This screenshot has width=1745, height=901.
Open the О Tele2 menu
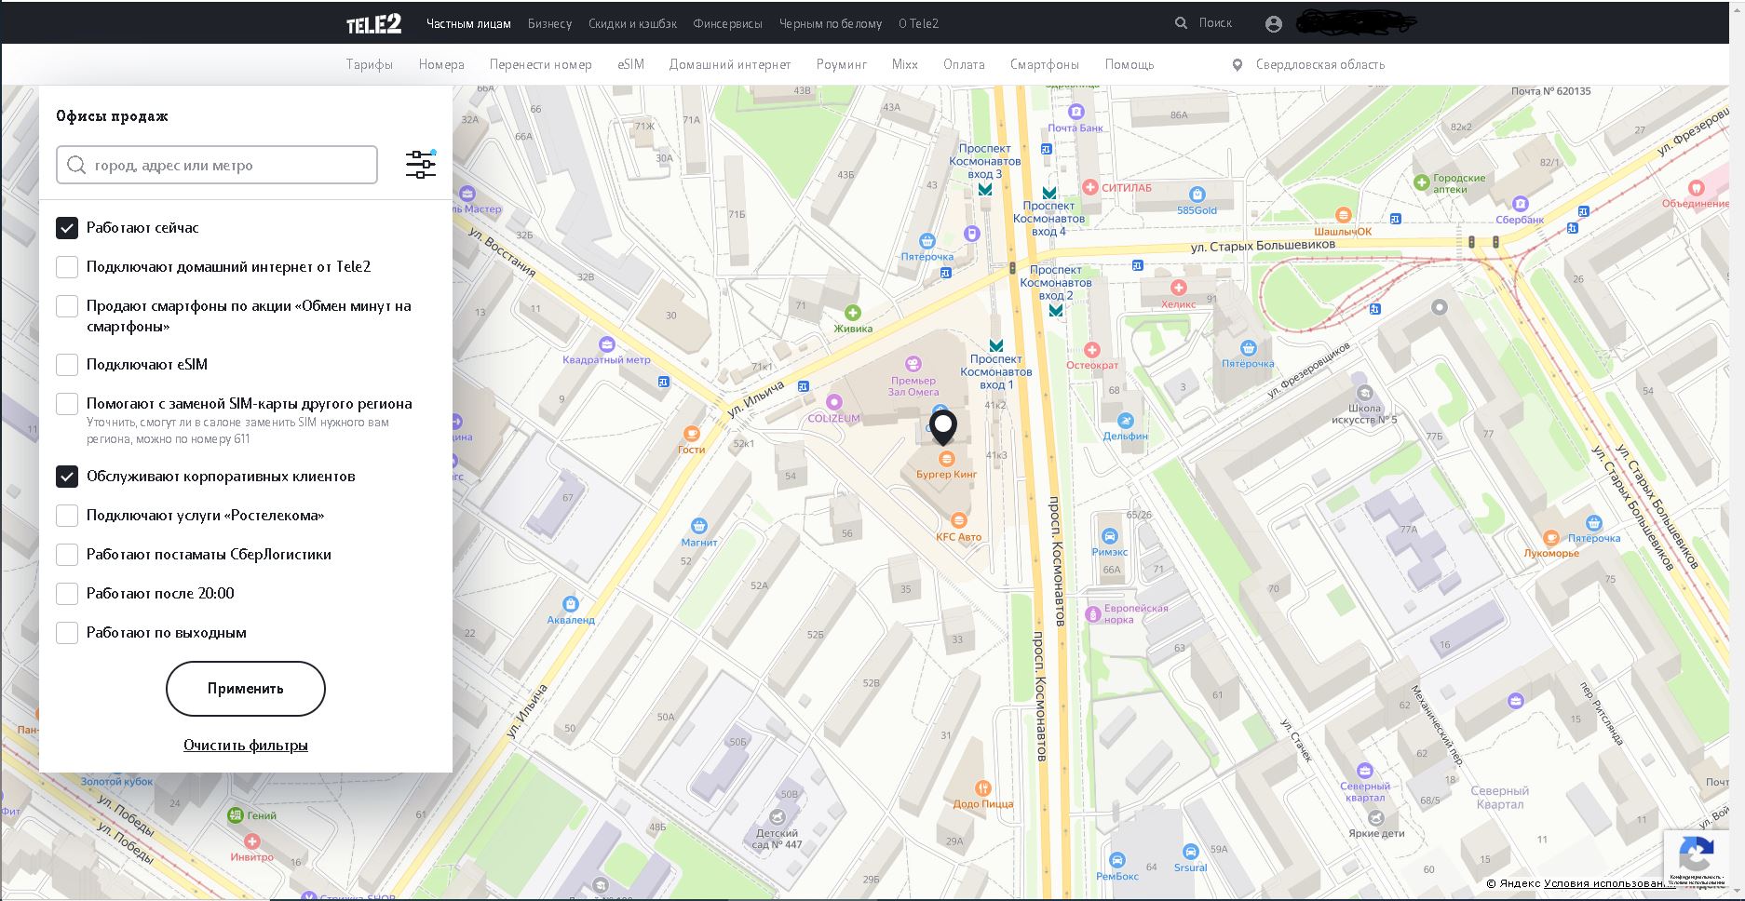(x=918, y=24)
